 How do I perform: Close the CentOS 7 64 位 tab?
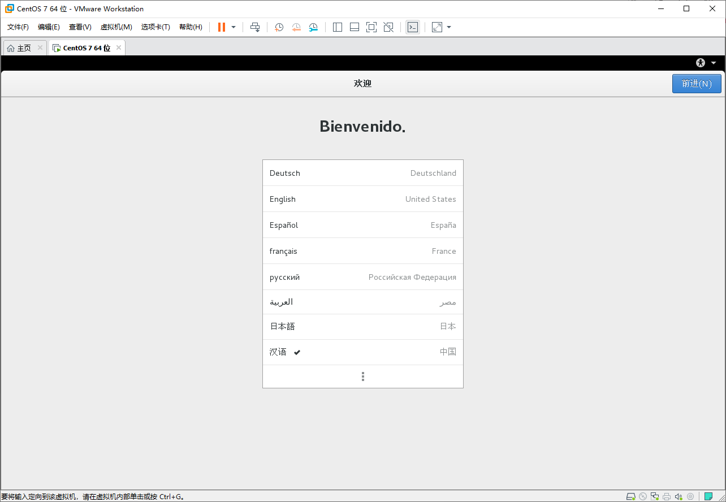(x=119, y=47)
